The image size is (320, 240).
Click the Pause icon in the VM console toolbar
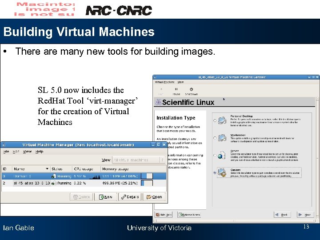pos(176,89)
